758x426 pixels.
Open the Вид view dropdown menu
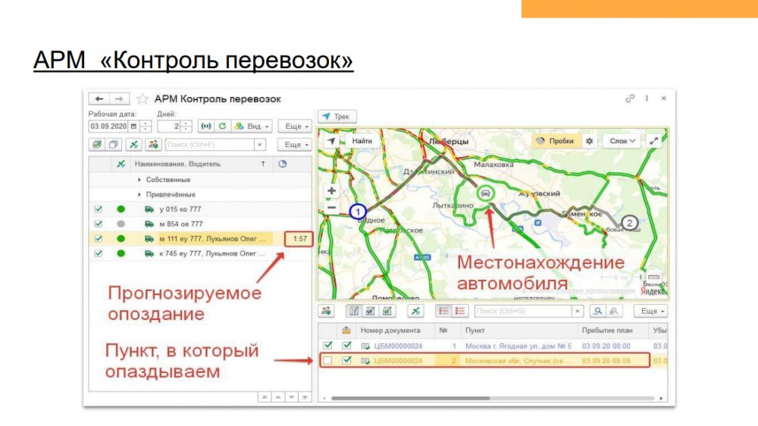252,126
